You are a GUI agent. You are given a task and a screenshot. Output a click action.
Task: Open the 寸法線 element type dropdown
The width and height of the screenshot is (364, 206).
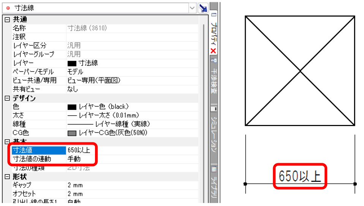(x=192, y=8)
